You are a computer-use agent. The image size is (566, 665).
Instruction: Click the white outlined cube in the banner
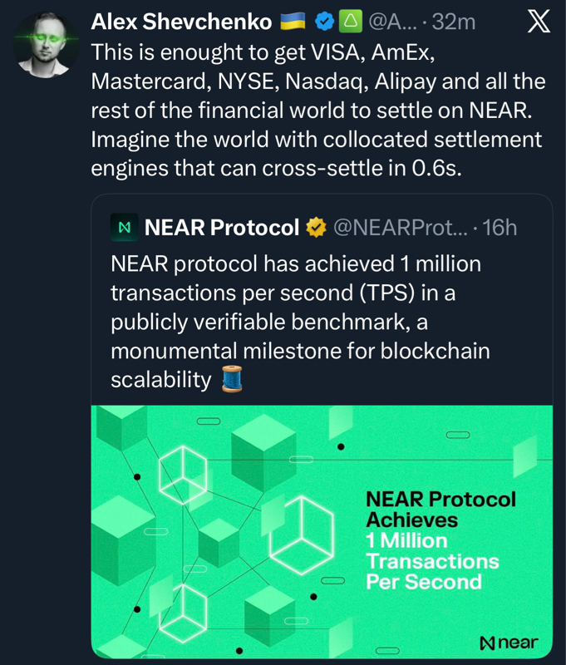290,530
